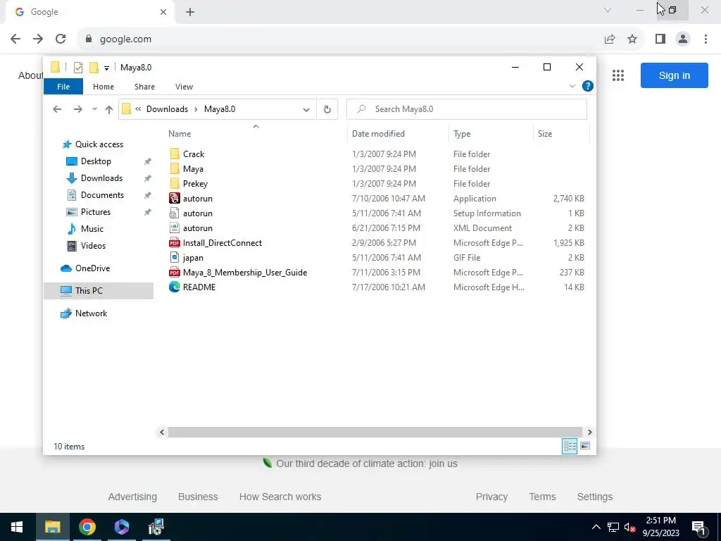Open Chrome tab search dropdown
Viewport: 721px width, 541px height.
(608, 10)
